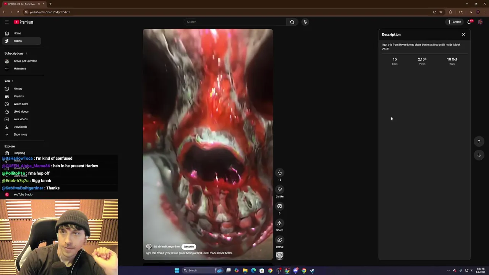Screen dimensions: 489x275
Task: Open the comments on the short
Action: tap(280, 206)
